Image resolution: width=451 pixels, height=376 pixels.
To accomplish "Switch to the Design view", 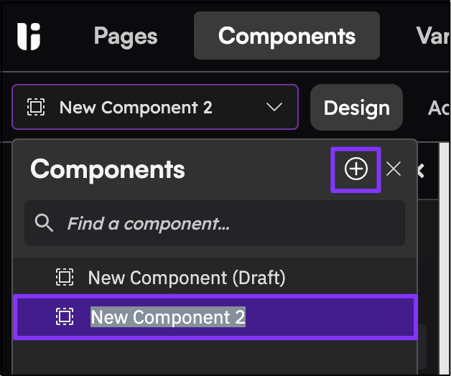I will point(357,108).
